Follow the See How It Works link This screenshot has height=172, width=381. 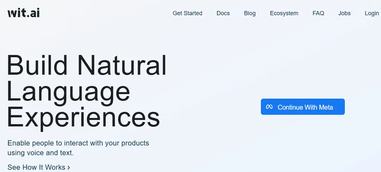point(39,167)
